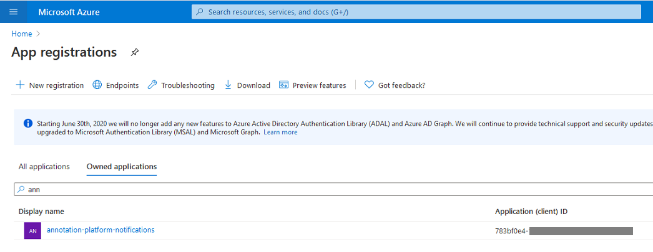
Task: Click the info icon in the ADAL banner
Action: click(28, 123)
